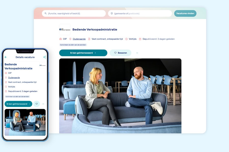229x152 pixels.
Task: Click the large office photo on desktop
Action: [120, 96]
